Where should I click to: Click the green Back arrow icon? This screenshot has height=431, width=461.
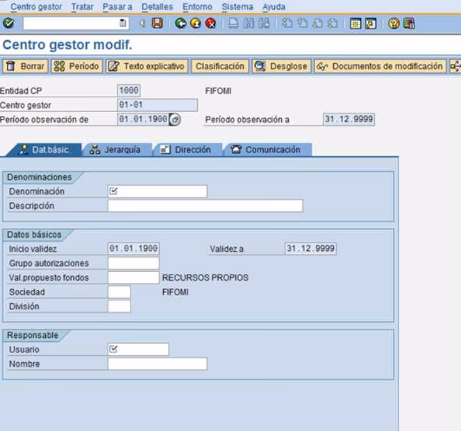[181, 23]
